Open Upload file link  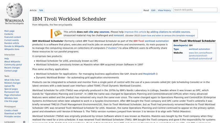tap(9, 86)
